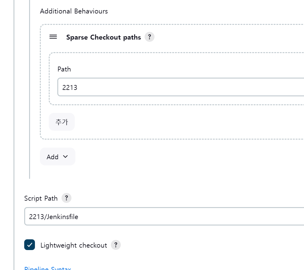Click the 2213/Jenkinsfile text value

pos(54,217)
